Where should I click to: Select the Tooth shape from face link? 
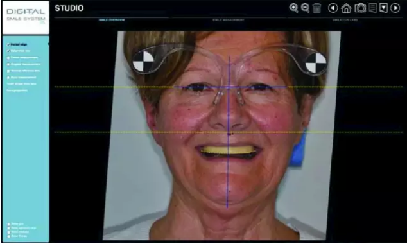point(22,84)
